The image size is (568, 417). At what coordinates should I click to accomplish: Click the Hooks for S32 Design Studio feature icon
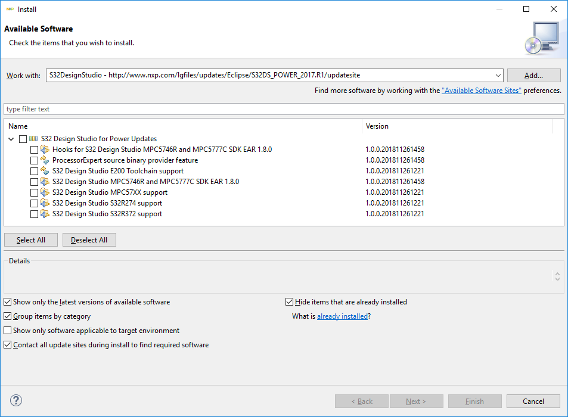(x=45, y=150)
